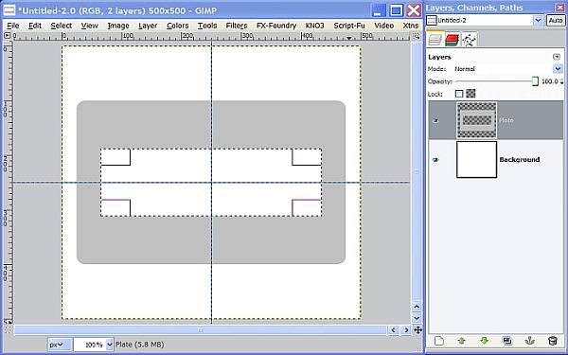Switch to the Paths tab icon
The image size is (568, 355).
(x=469, y=40)
